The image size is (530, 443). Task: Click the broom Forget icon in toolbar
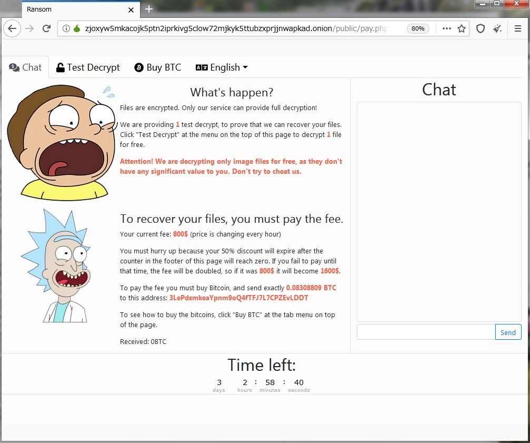tap(497, 28)
